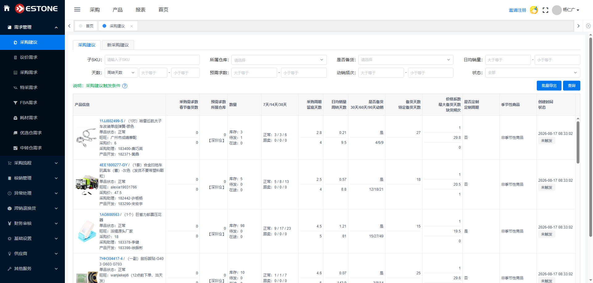This screenshot has height=283, width=593.
Task: Click the table's vertical scrollbar
Action: [x=578, y=142]
